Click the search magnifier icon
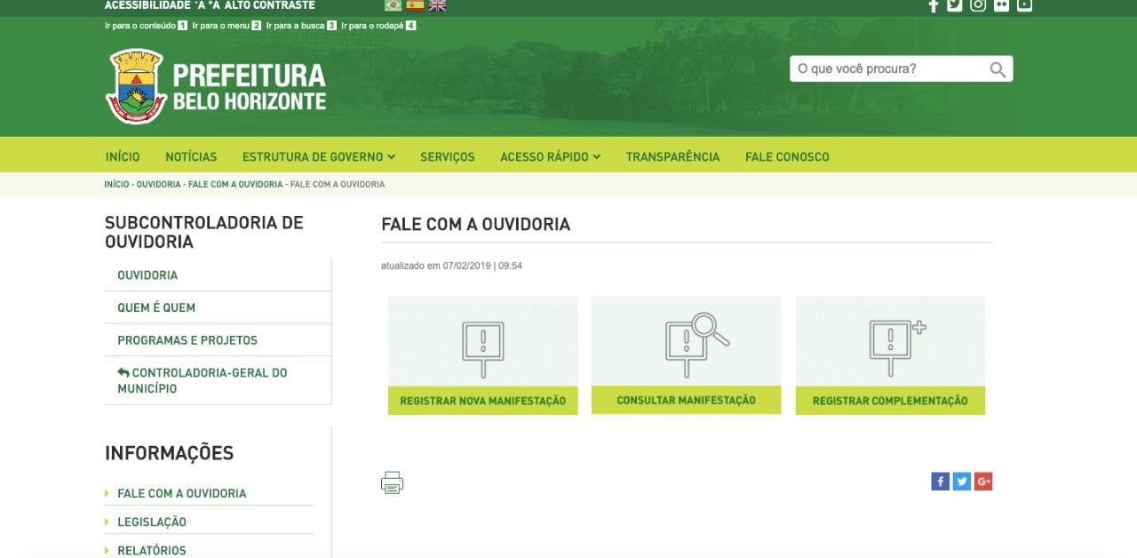1137x558 pixels. click(998, 69)
